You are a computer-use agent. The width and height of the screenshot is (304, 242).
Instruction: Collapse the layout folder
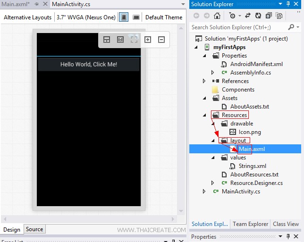click(x=213, y=141)
